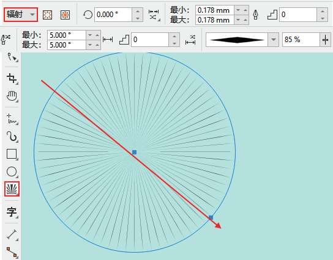Toggle inner boundary button
The image size is (333, 260).
click(x=47, y=15)
